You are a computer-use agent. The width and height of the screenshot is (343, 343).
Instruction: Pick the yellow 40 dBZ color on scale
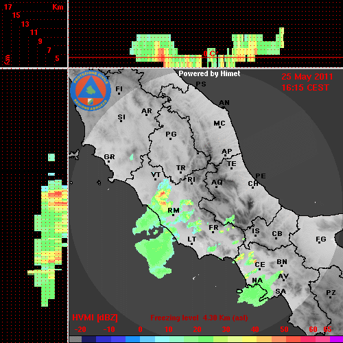click(249, 340)
